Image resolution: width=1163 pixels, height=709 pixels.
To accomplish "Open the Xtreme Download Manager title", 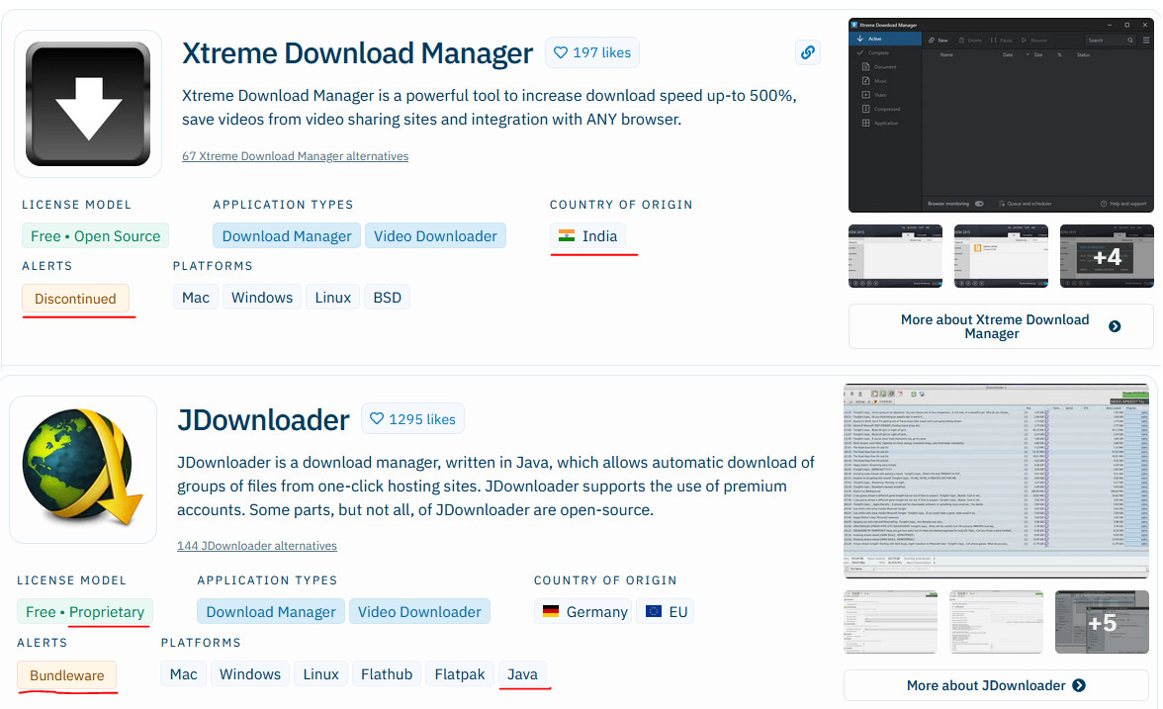I will tap(358, 53).
